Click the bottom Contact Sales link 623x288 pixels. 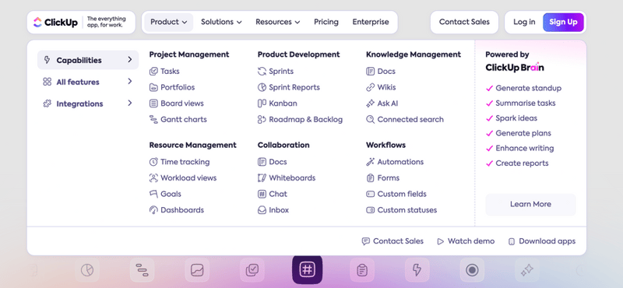[392, 241]
